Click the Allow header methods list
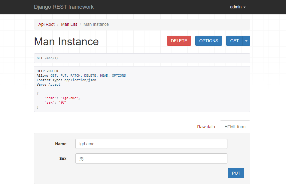 pyautogui.click(x=87, y=75)
